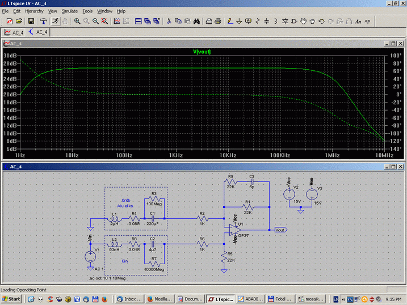Select the Draw Wire pencil tool

(230, 21)
